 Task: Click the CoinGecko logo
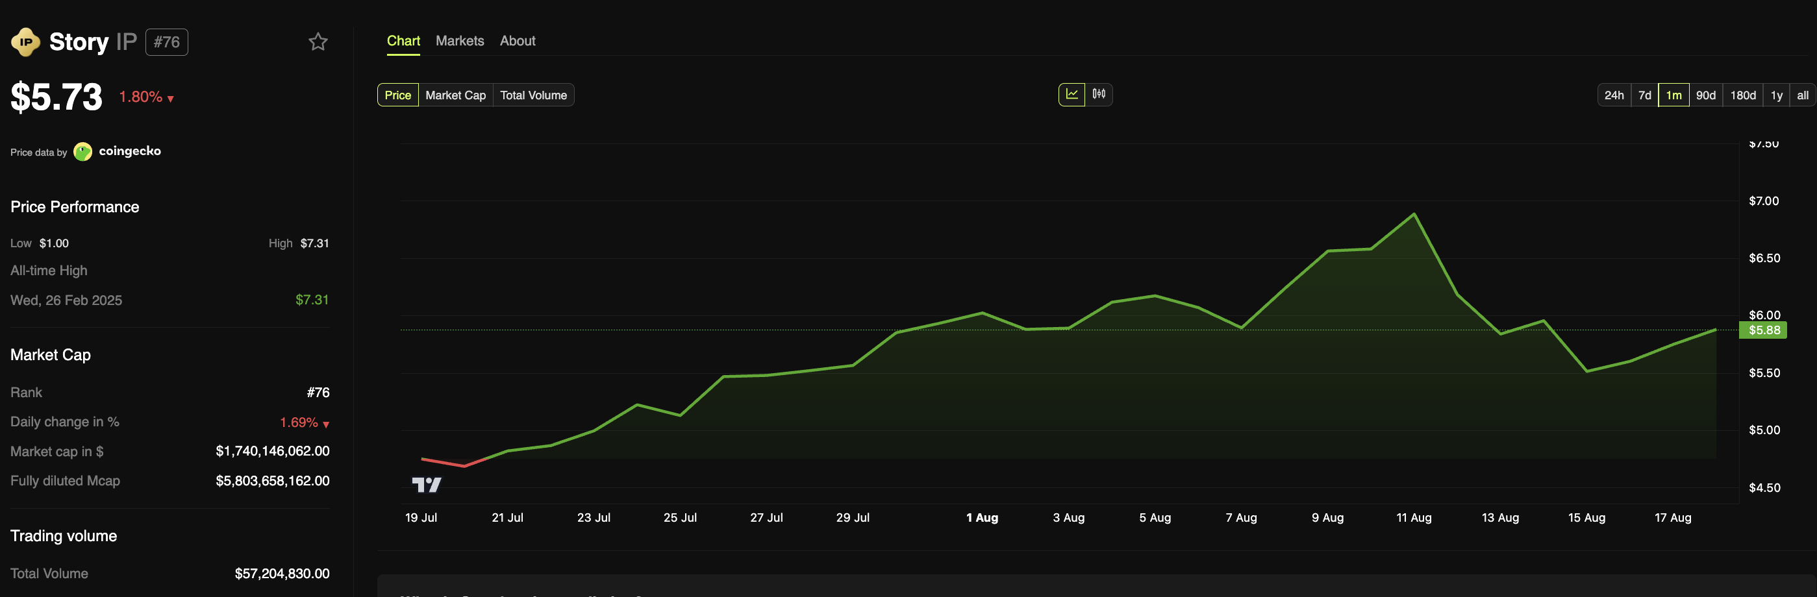[x=82, y=152]
